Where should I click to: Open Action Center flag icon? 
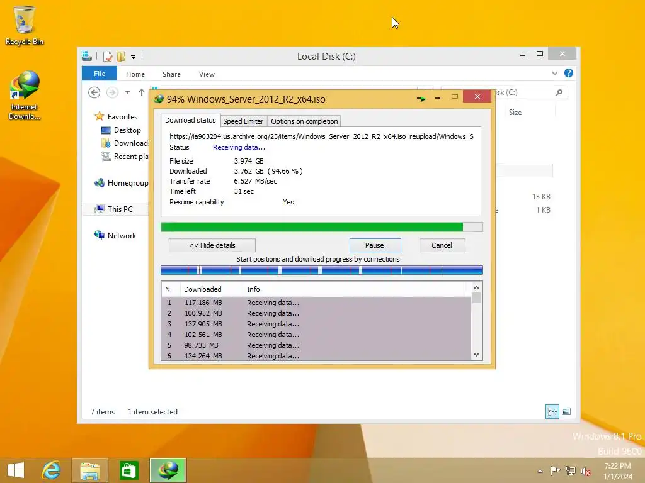555,471
